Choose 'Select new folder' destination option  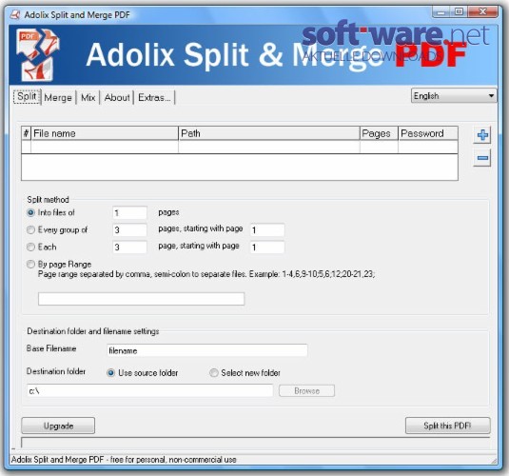[214, 372]
